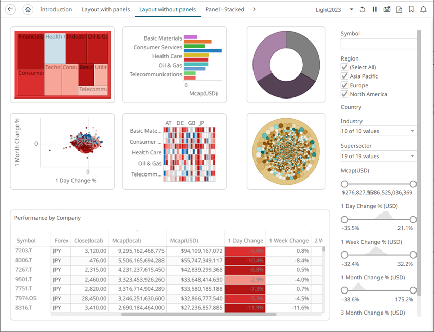Click the bookmark icon

tap(411, 9)
